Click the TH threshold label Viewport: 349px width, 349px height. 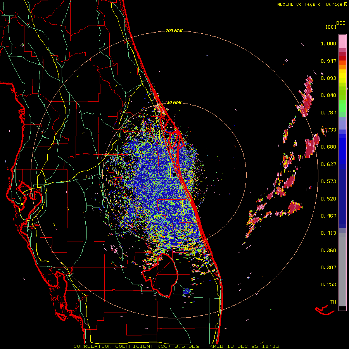[333, 302]
